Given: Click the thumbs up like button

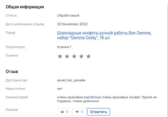Looking at the screenshot, I should 64,112.
